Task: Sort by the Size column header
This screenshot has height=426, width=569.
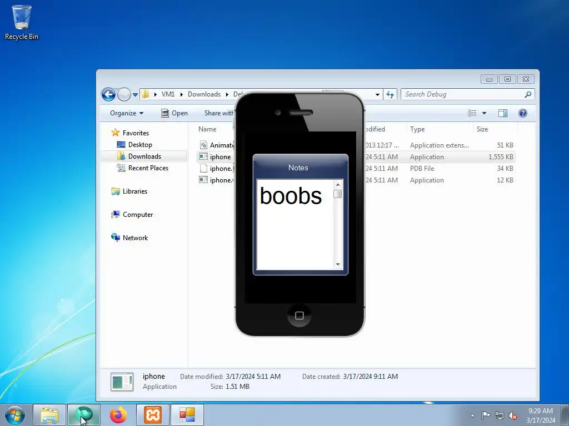Action: point(482,129)
